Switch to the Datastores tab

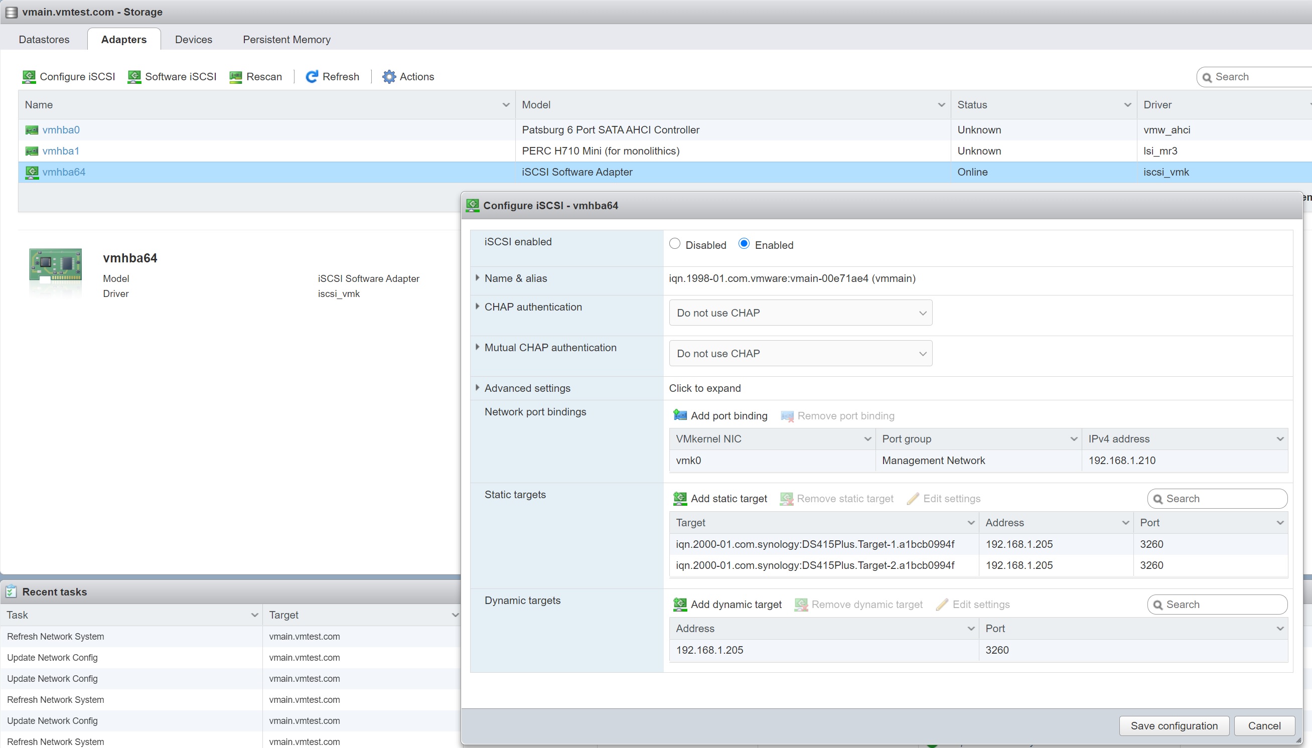44,40
